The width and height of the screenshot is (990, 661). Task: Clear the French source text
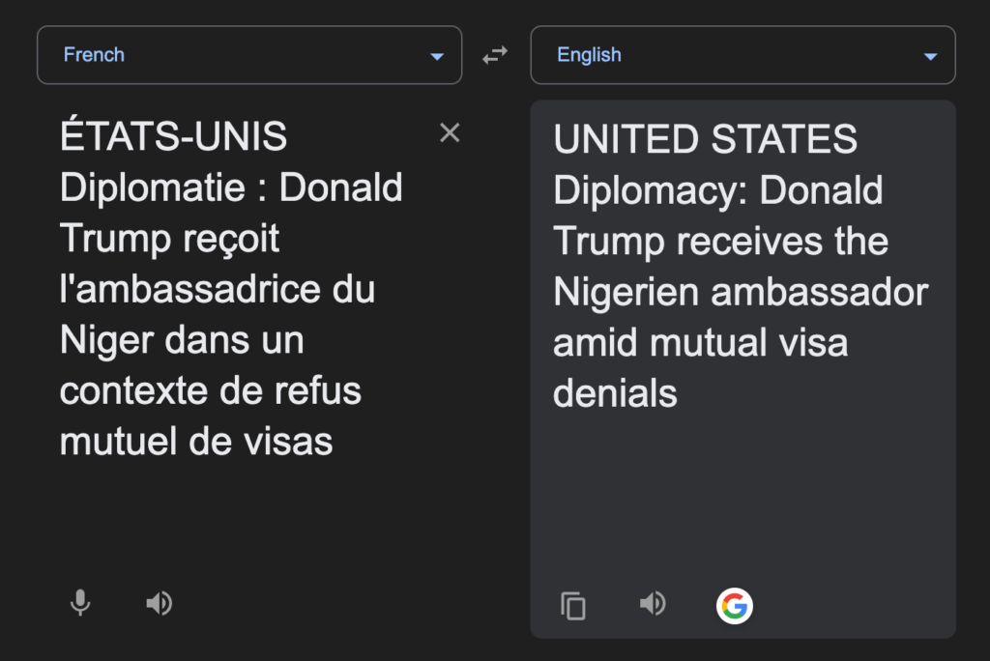(450, 133)
